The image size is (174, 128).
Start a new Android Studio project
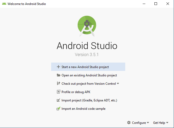pos(88,67)
